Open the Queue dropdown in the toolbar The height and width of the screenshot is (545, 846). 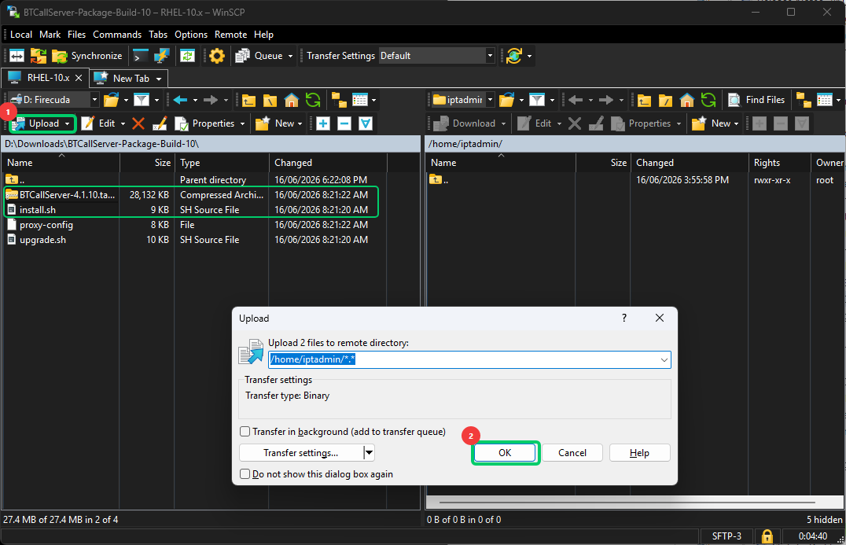click(290, 56)
